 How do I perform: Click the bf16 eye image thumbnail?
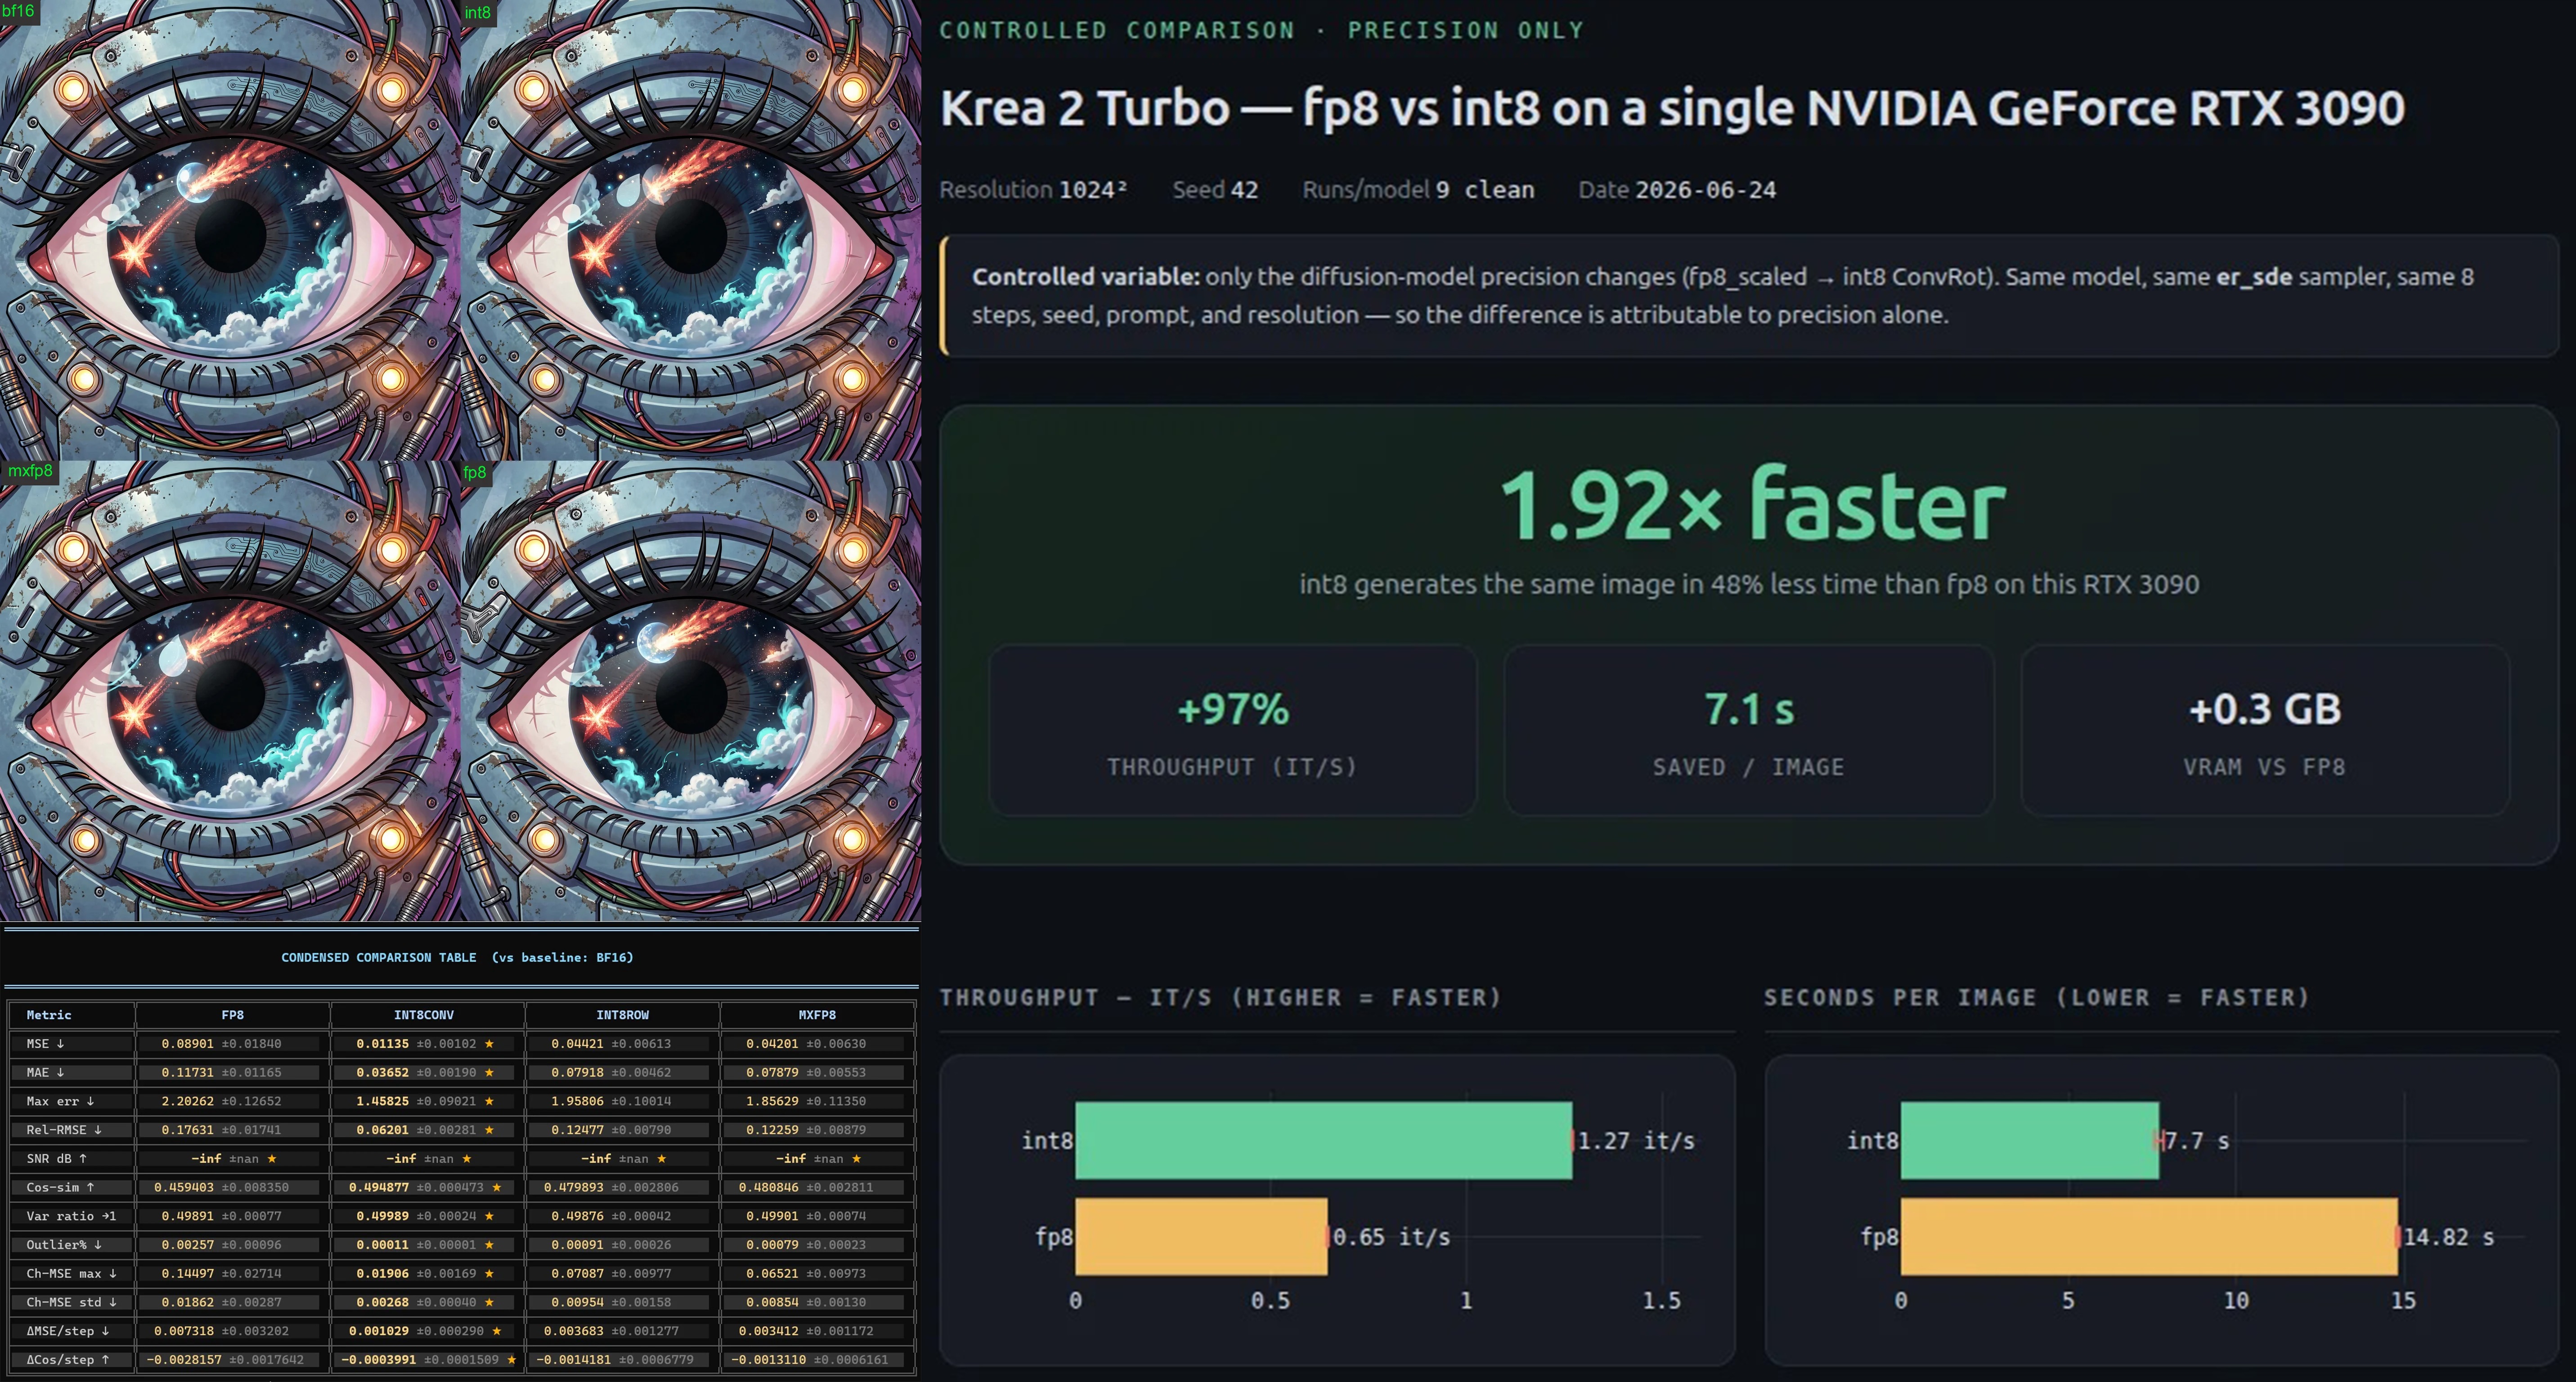pyautogui.click(x=230, y=230)
